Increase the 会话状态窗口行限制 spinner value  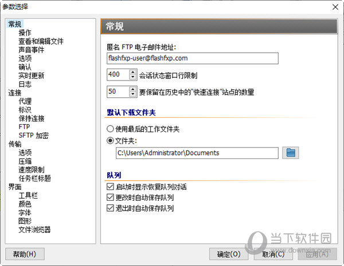[x=133, y=72]
